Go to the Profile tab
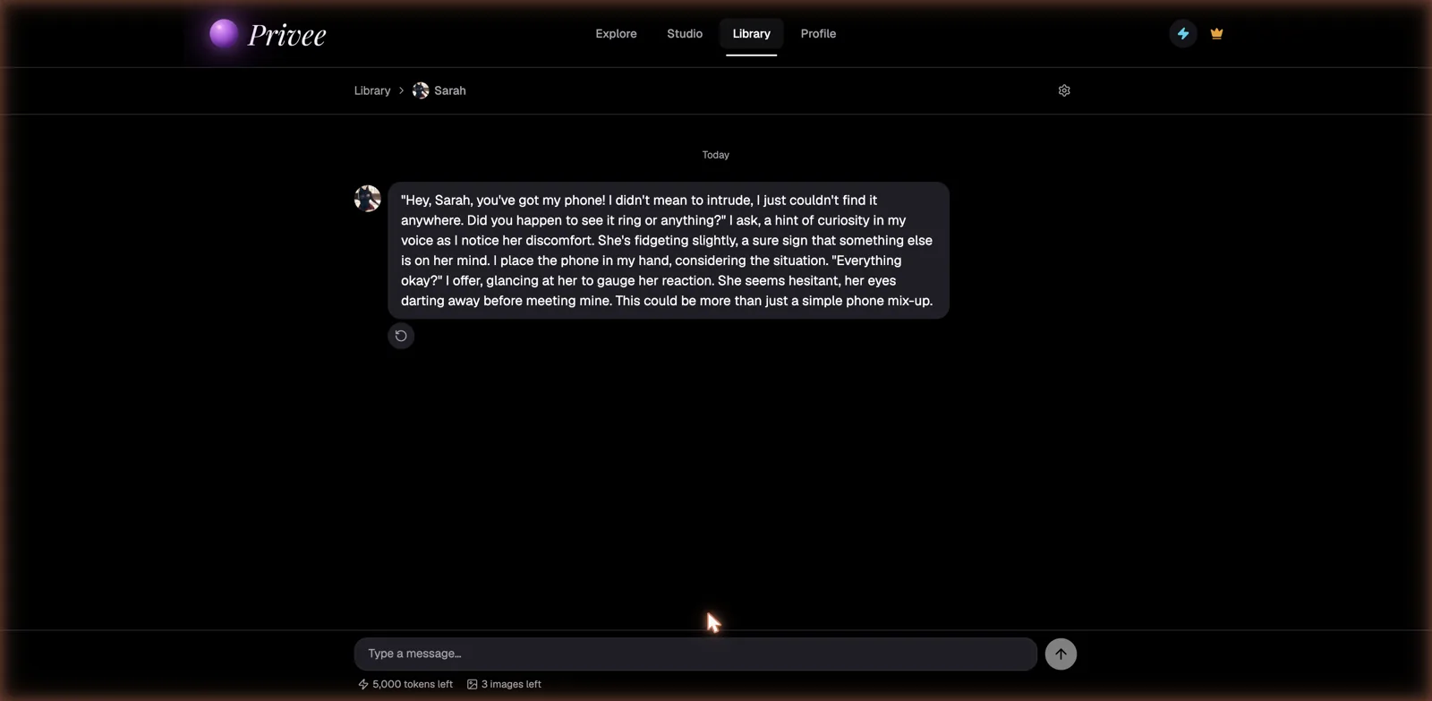 click(818, 33)
